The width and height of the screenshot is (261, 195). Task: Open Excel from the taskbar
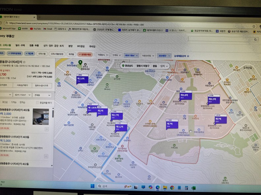(194, 188)
